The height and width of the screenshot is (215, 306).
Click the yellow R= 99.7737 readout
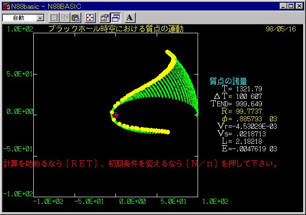[x=242, y=111]
